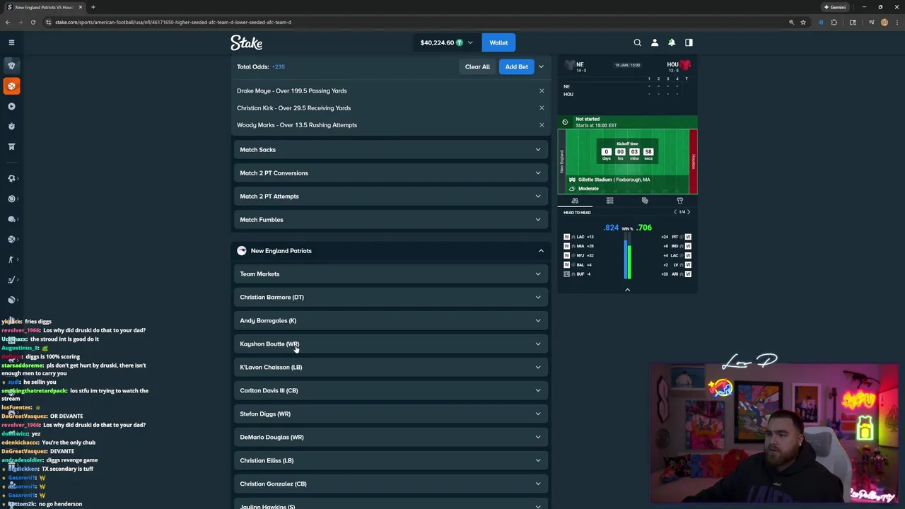Open balance currency dropdown showing $40,224.60
Image resolution: width=905 pixels, height=509 pixels.
click(x=446, y=42)
